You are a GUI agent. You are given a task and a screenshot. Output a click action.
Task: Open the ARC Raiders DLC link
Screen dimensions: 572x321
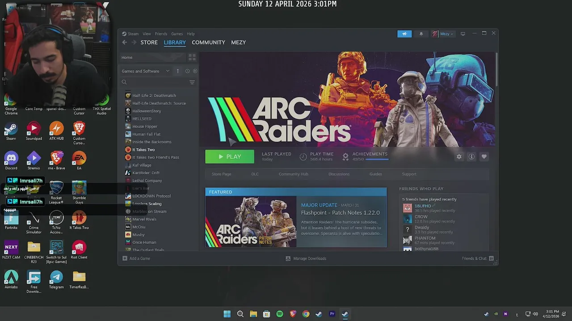255,174
